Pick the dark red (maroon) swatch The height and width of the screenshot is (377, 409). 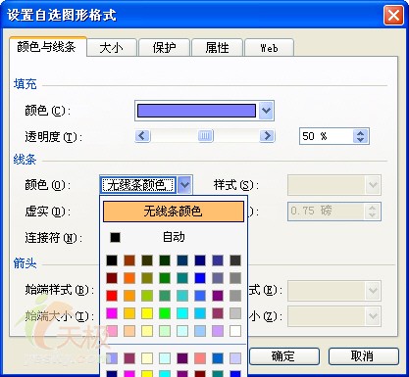click(112, 278)
